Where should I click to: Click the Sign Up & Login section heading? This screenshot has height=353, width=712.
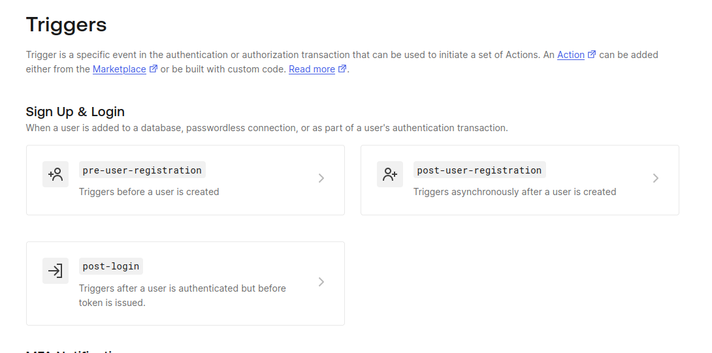coord(75,112)
